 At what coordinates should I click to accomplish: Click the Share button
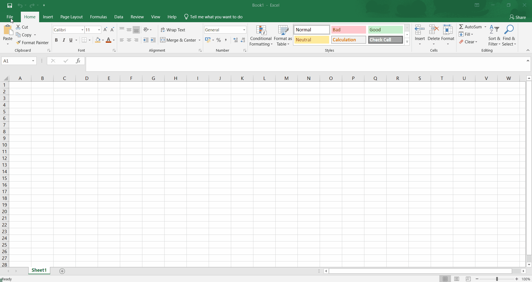coord(518,17)
